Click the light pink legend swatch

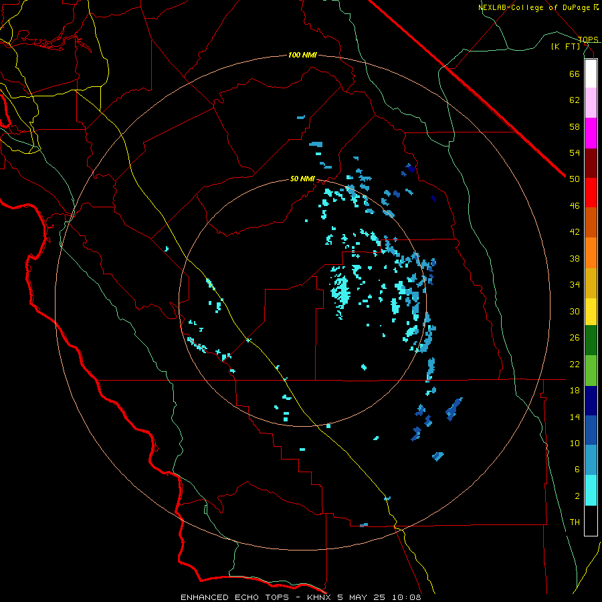pos(591,103)
